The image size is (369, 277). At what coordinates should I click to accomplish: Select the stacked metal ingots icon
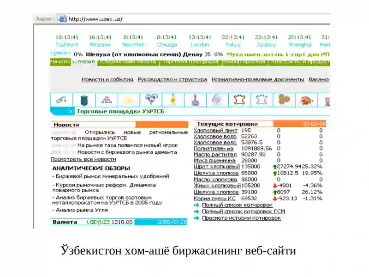(x=107, y=100)
